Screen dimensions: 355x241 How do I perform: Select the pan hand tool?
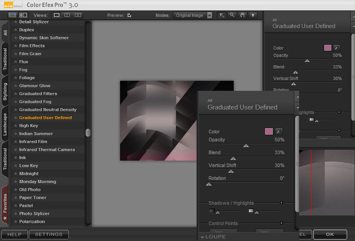click(242, 15)
